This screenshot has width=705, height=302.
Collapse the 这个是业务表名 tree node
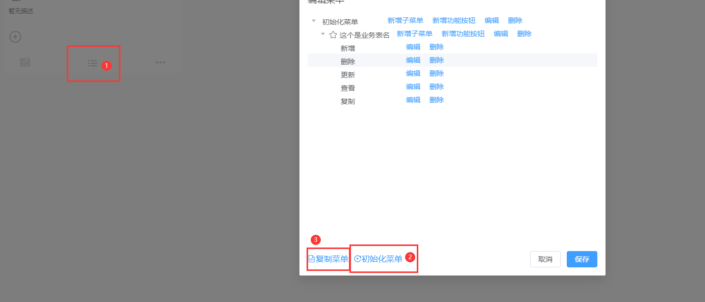click(323, 34)
